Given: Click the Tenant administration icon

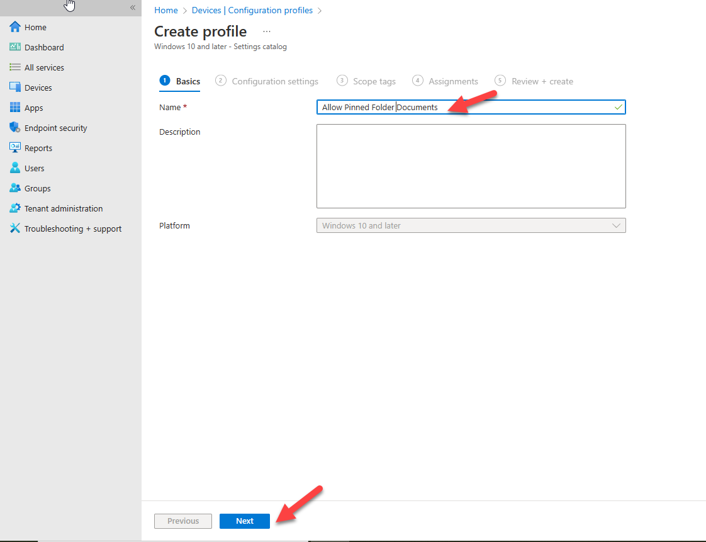Looking at the screenshot, I should [14, 208].
